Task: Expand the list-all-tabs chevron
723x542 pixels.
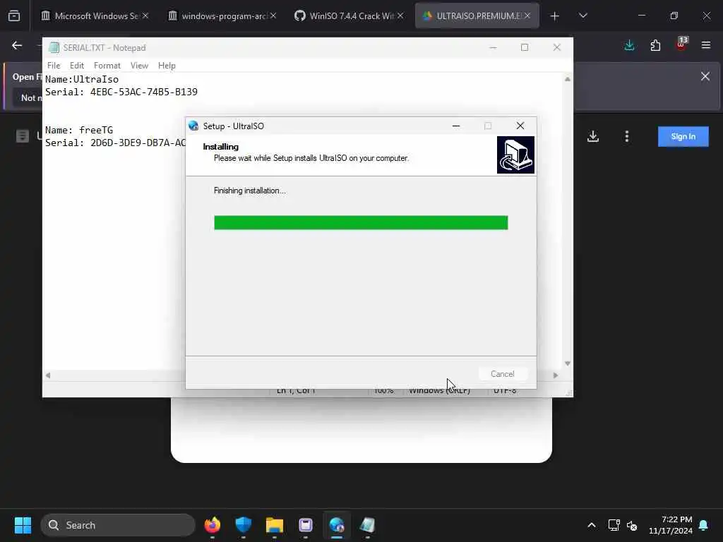Action: (x=582, y=16)
